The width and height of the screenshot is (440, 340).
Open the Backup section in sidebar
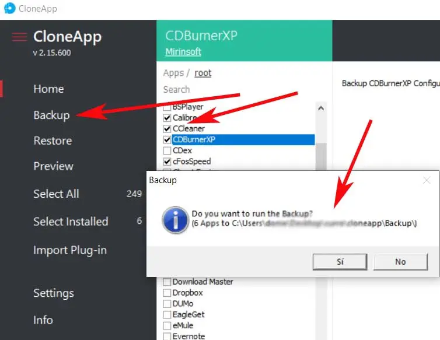pyautogui.click(x=51, y=115)
